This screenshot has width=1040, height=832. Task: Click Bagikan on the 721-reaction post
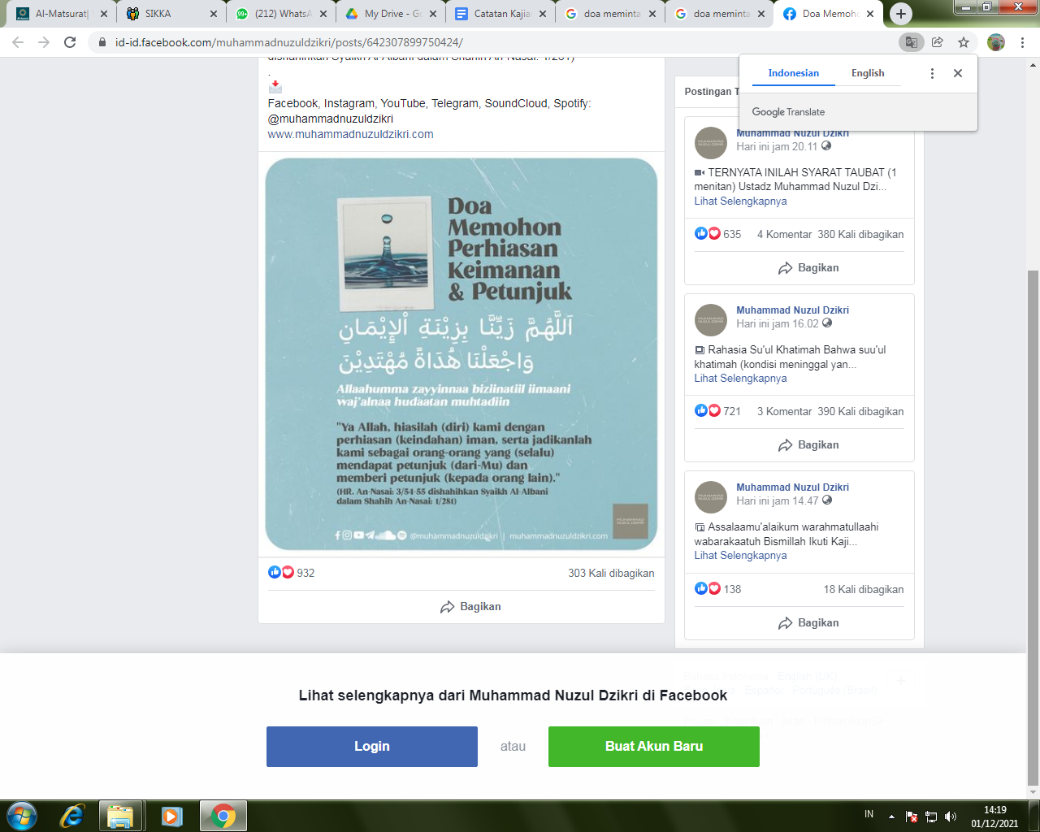click(x=808, y=445)
